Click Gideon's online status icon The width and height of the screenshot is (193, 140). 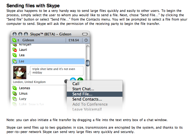(x=14, y=40)
